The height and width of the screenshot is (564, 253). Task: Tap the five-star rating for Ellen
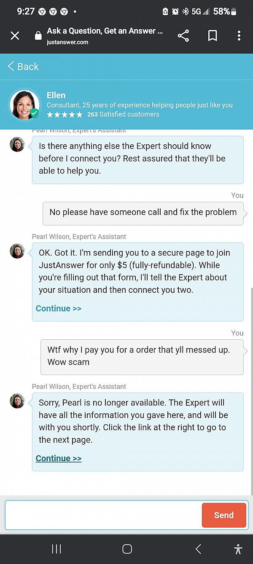point(65,115)
